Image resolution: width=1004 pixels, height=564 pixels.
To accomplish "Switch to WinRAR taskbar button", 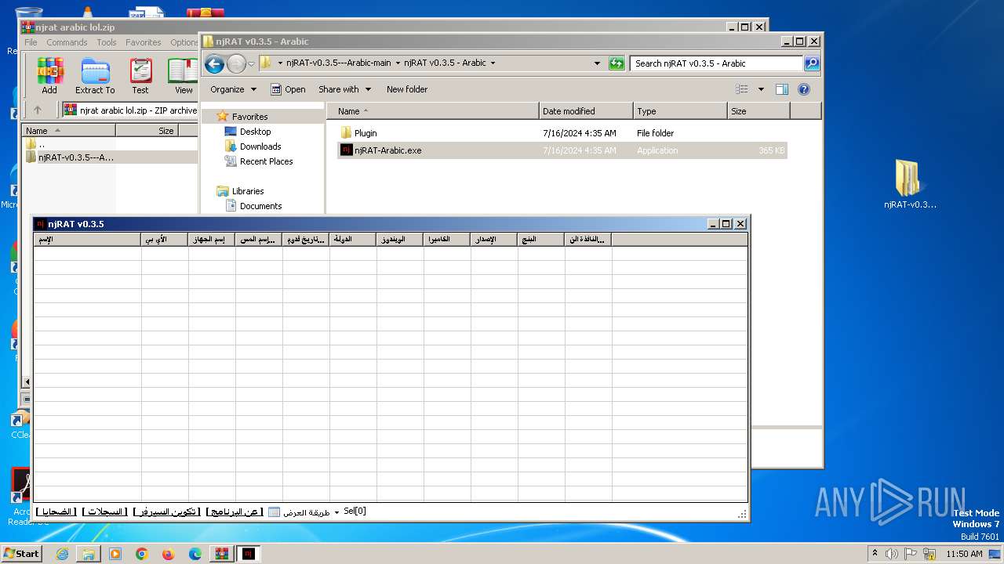I will click(x=222, y=554).
